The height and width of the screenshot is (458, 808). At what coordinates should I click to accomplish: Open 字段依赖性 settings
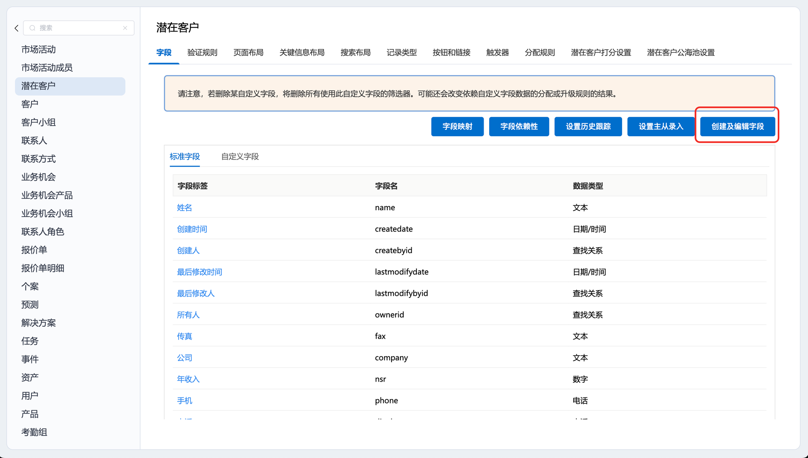pyautogui.click(x=519, y=127)
